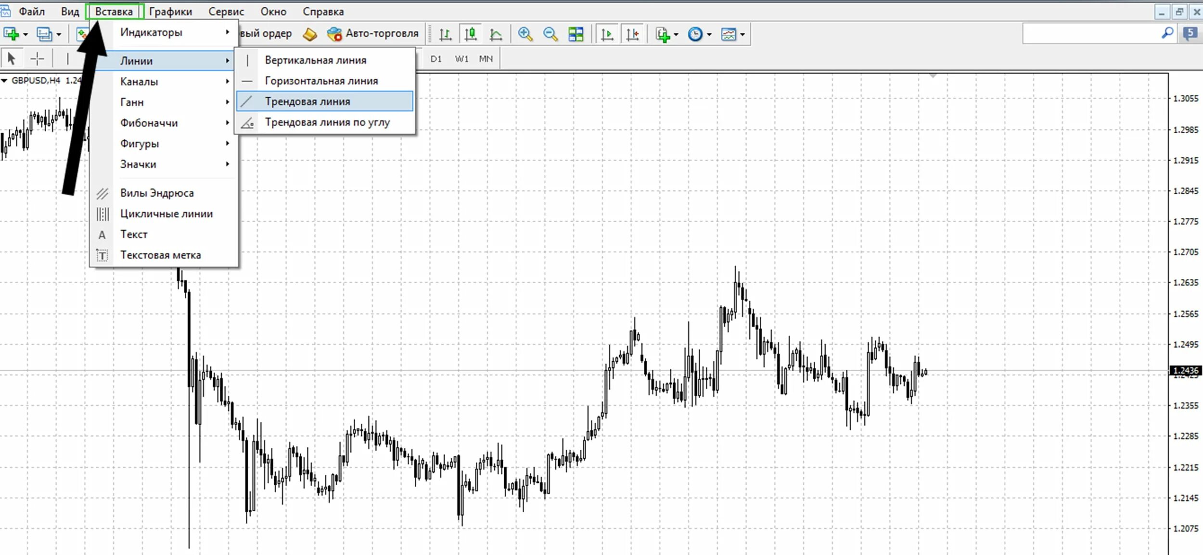Click the Zoom In magnifier icon
Image resolution: width=1203 pixels, height=555 pixels.
525,34
